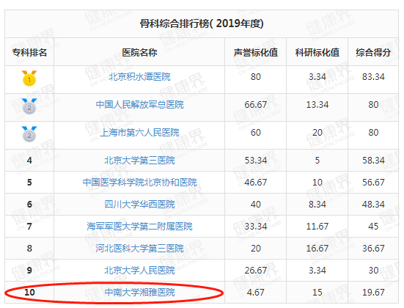Open the 北京积水潭医院 hospital link
This screenshot has width=404, height=308.
139,77
